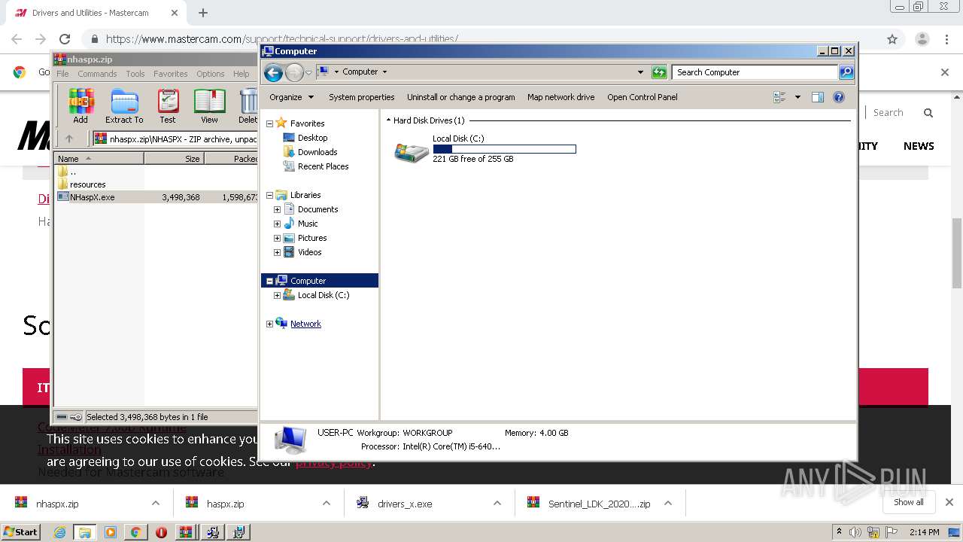Expand the Videos library node

[277, 252]
